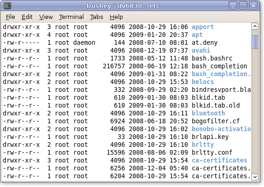Click the time 16:06 in apport row
This screenshot has height=187, width=264.
[179, 27]
